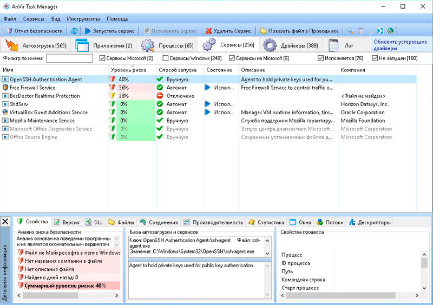The width and height of the screenshot is (433, 305).
Task: Click the refresh icon in toolbar
Action: 74,31
